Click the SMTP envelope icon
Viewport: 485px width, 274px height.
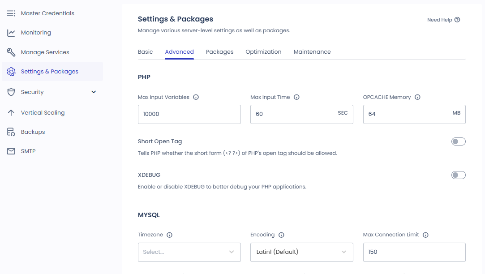click(11, 151)
